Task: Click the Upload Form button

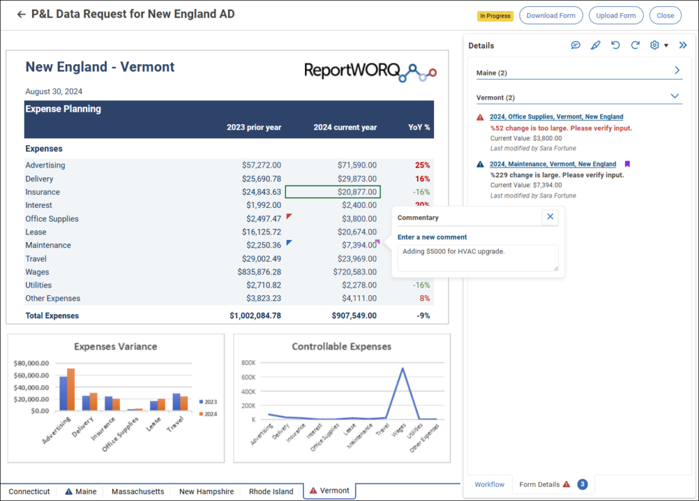Action: pyautogui.click(x=616, y=15)
